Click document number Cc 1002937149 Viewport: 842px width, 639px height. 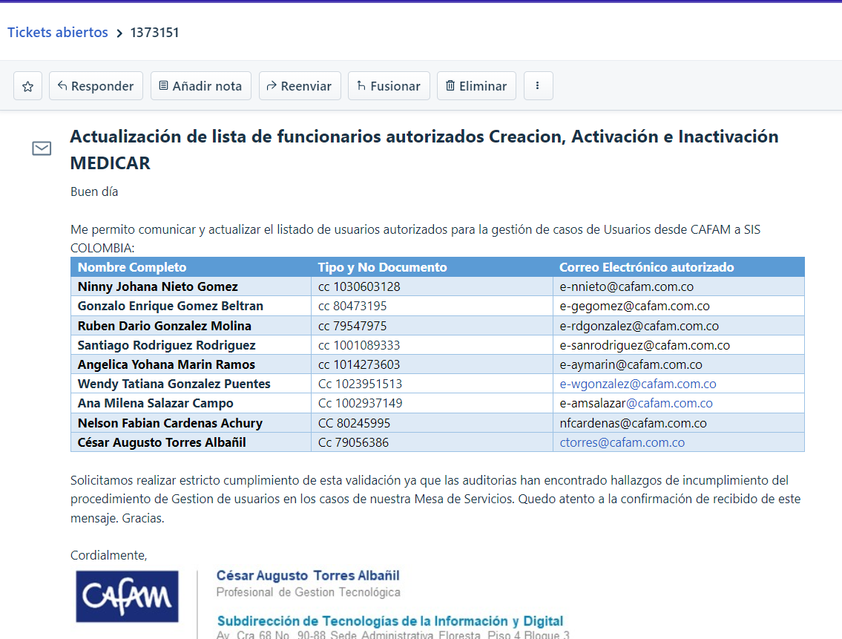[361, 403]
